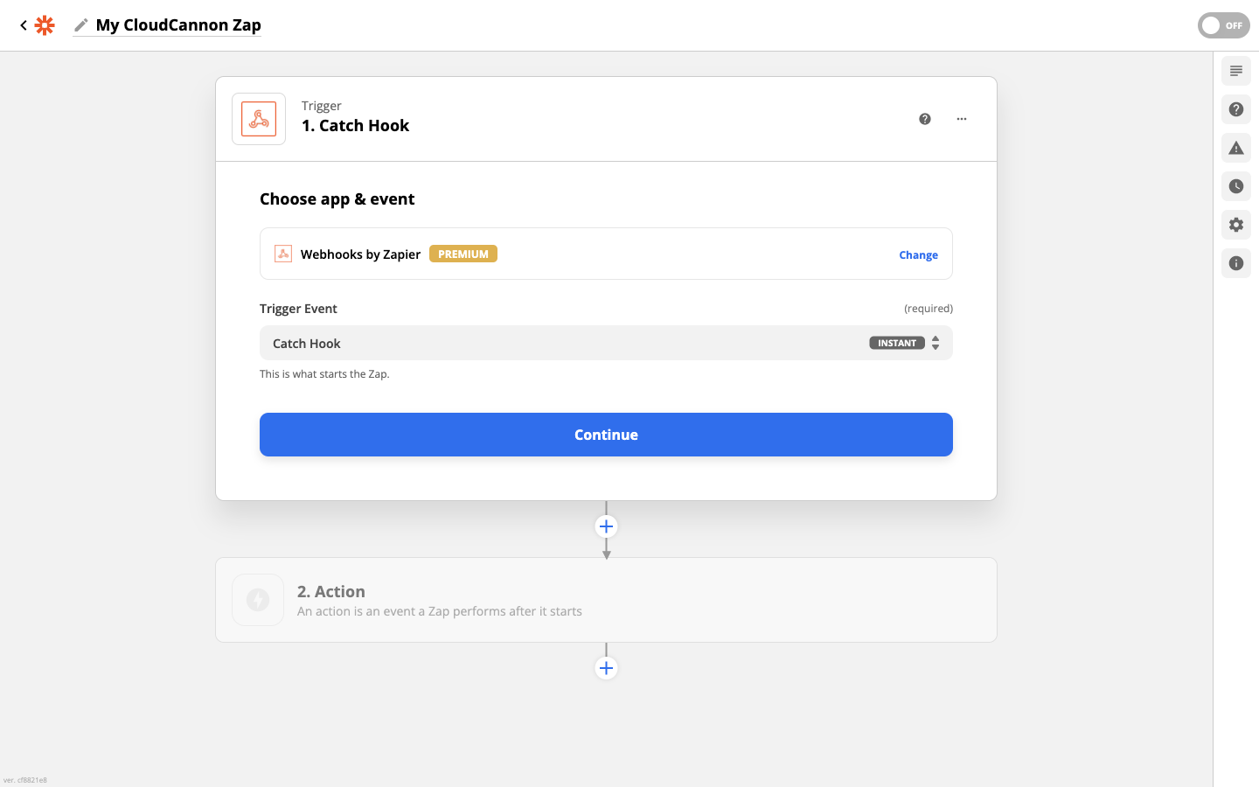1259x787 pixels.
Task: View Zap details via the info icon
Action: click(1235, 262)
